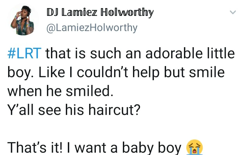Screen dimensions: 243x155
Task: Open DJ Lamiez Holworthy's profile picture
Action: [x=23, y=20]
